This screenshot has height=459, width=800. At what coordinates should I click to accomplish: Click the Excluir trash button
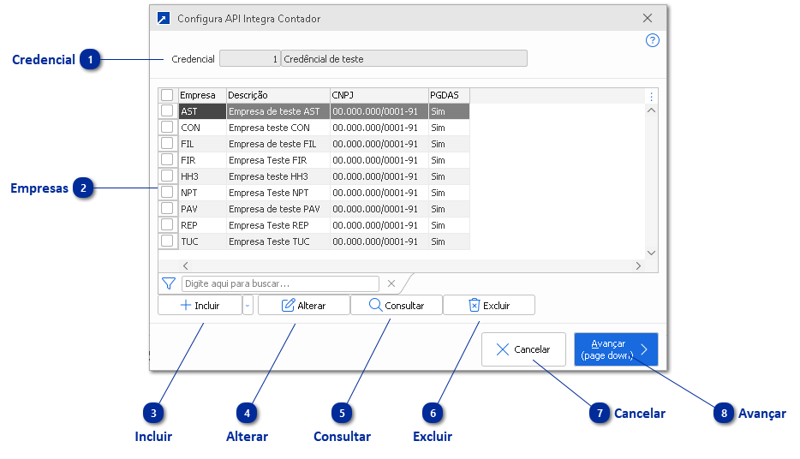(489, 306)
